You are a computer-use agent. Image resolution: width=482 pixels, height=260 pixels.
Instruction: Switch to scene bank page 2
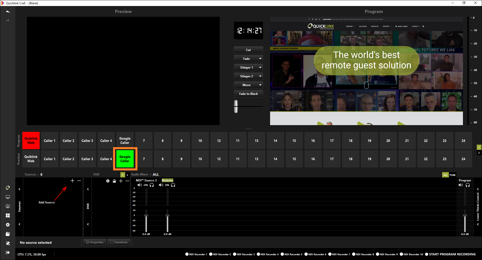coord(479,153)
